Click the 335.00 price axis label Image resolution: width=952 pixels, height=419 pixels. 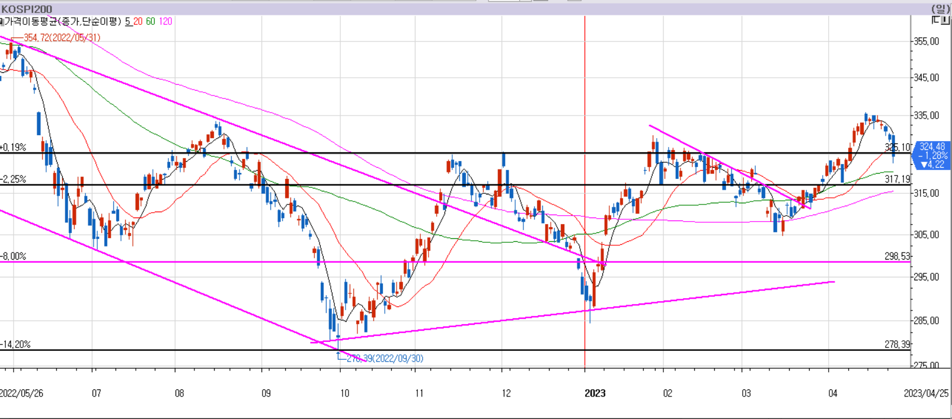click(927, 115)
